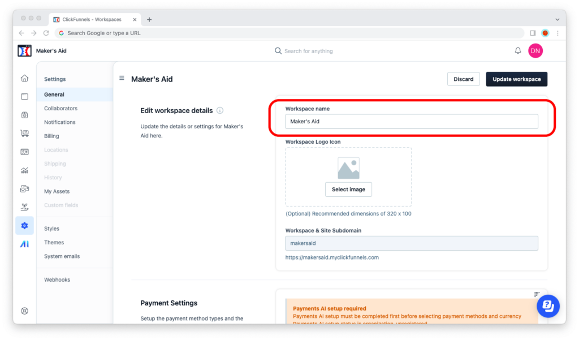
Task: Select General in Settings menu
Action: pyautogui.click(x=75, y=94)
